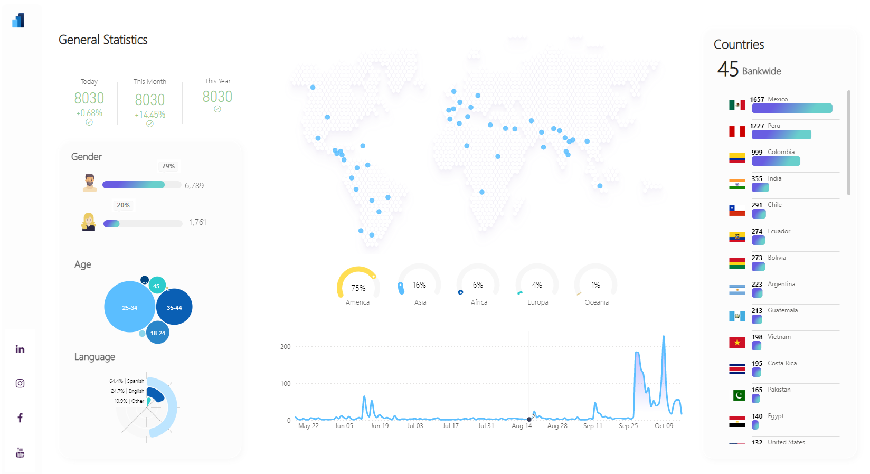
Task: Select the 45- age bubble
Action: tap(157, 286)
